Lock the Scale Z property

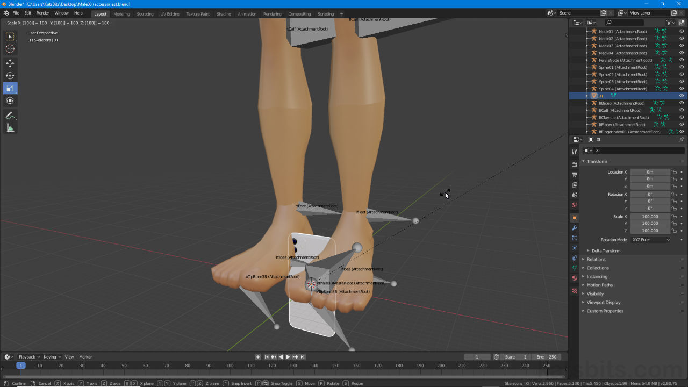click(x=674, y=230)
